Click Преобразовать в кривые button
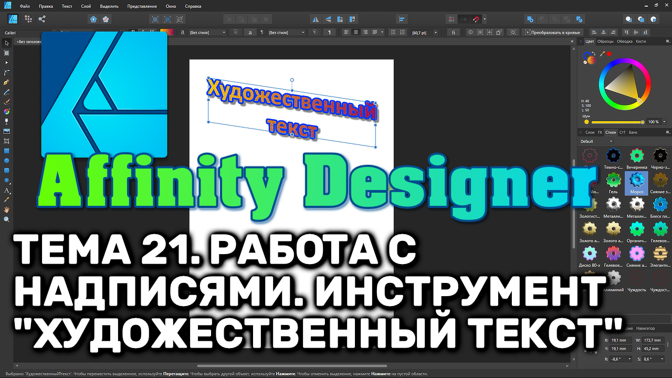The height and width of the screenshot is (378, 672). click(x=552, y=32)
